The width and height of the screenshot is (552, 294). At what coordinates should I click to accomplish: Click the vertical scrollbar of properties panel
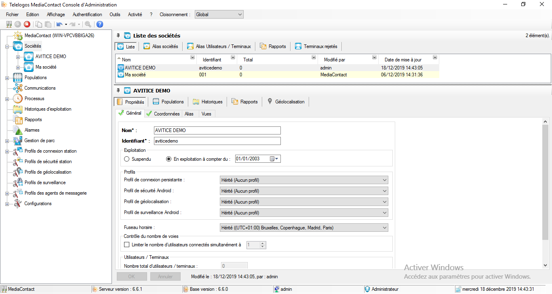(546, 182)
